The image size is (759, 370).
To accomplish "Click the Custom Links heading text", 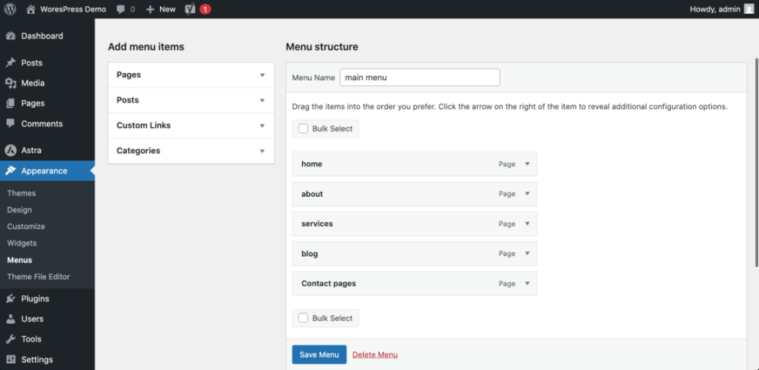I will click(144, 125).
